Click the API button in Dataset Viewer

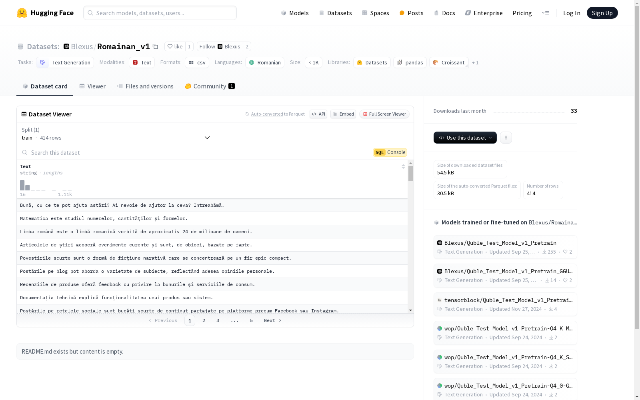click(318, 114)
